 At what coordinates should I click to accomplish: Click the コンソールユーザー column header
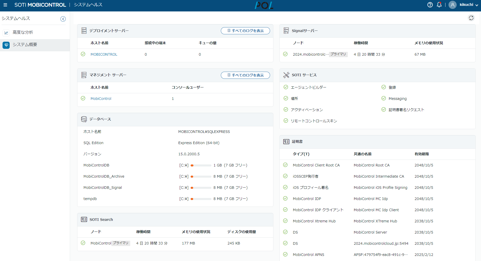click(x=188, y=87)
